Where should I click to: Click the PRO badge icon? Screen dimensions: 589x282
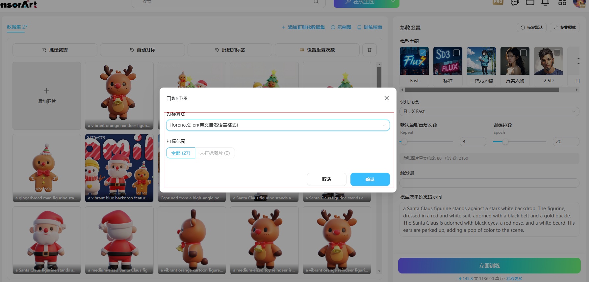(498, 2)
